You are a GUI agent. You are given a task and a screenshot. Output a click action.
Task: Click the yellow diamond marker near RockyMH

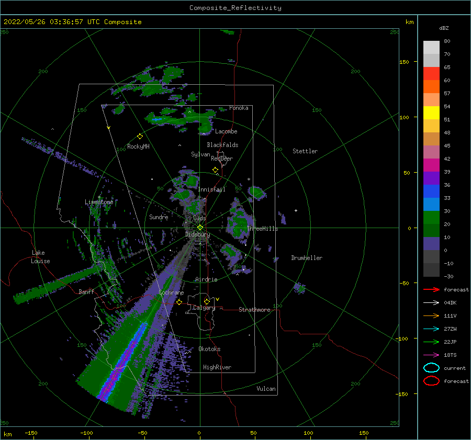(140, 137)
